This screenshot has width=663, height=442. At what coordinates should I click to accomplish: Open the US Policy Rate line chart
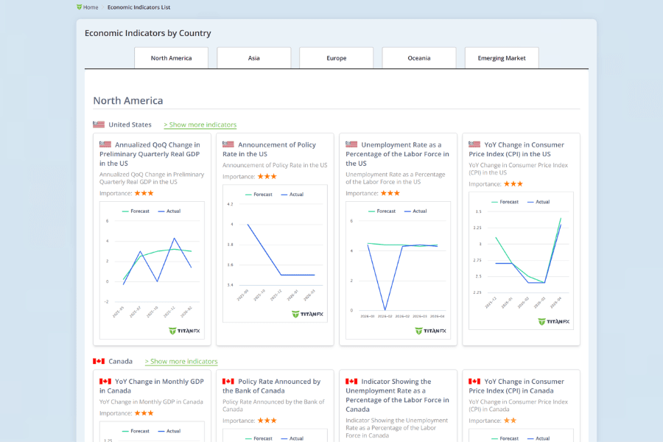tap(275, 253)
